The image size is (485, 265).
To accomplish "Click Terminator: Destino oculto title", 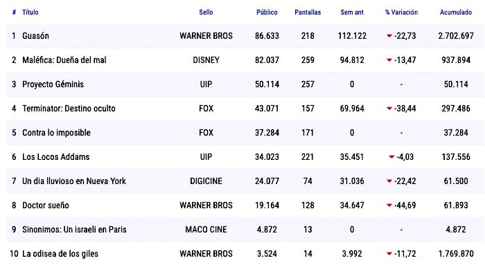I will click(x=69, y=109).
